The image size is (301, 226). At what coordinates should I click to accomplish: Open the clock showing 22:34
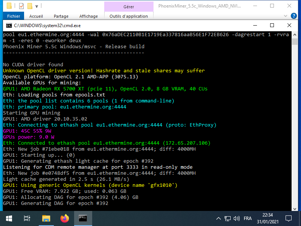click(x=268, y=218)
